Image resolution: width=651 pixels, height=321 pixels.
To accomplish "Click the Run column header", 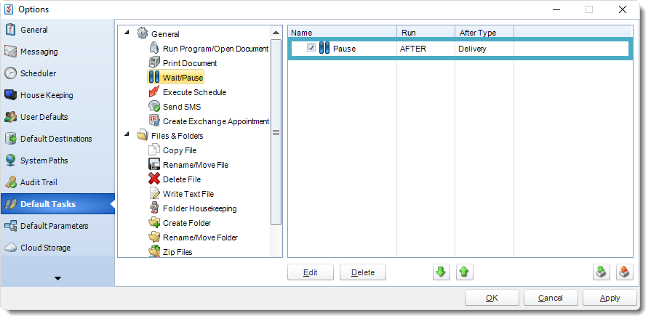I will click(426, 33).
